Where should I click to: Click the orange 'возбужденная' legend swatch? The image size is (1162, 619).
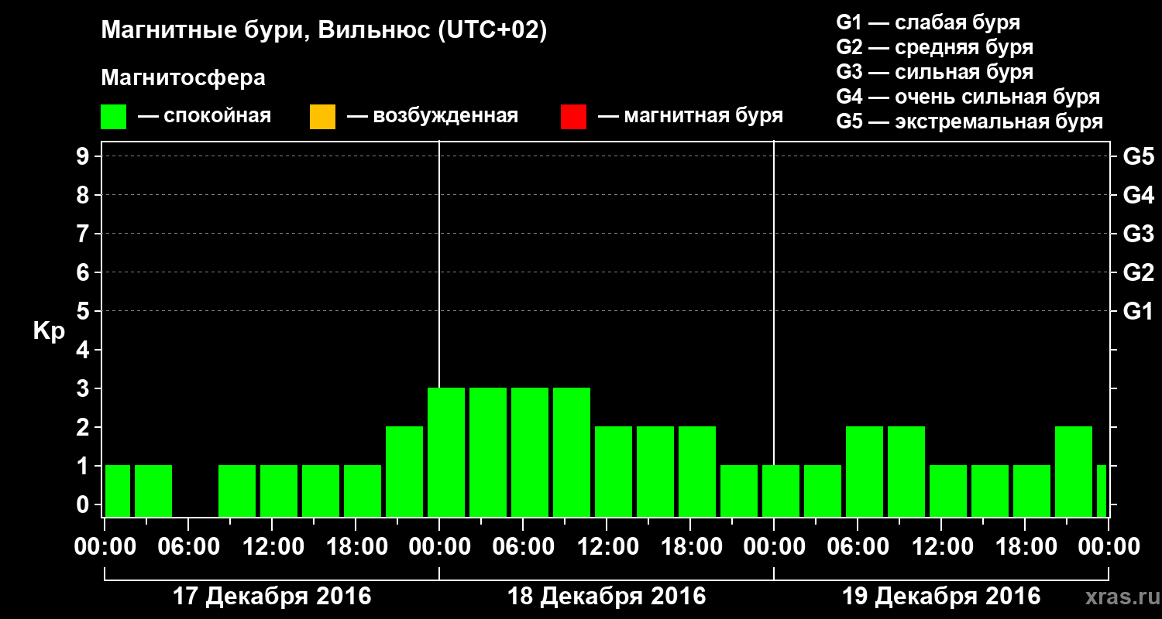coord(322,117)
